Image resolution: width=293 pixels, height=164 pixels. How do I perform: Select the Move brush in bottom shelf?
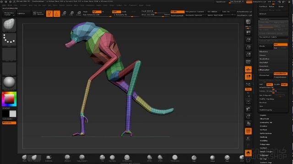[24, 158]
